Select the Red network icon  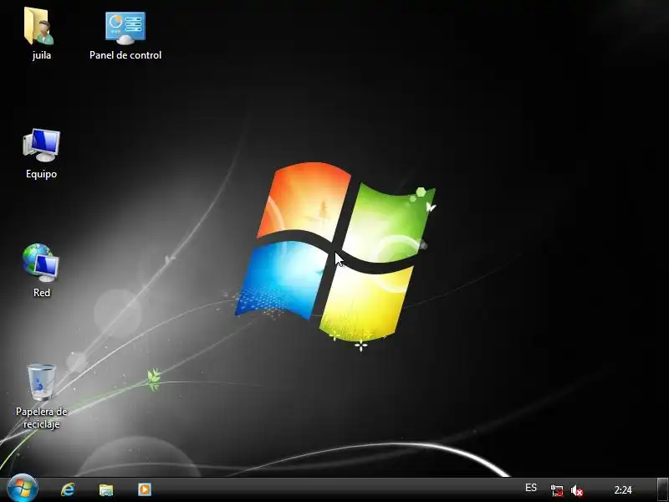pyautogui.click(x=41, y=263)
